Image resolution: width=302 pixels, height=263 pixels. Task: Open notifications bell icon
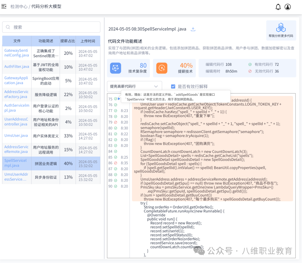tap(278, 7)
